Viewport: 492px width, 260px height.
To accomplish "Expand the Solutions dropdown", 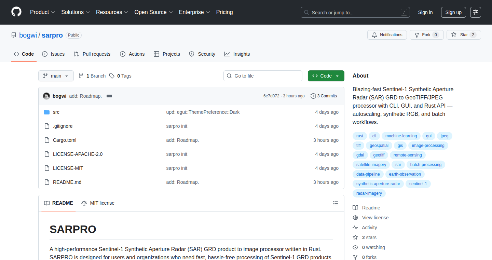I will [x=75, y=12].
